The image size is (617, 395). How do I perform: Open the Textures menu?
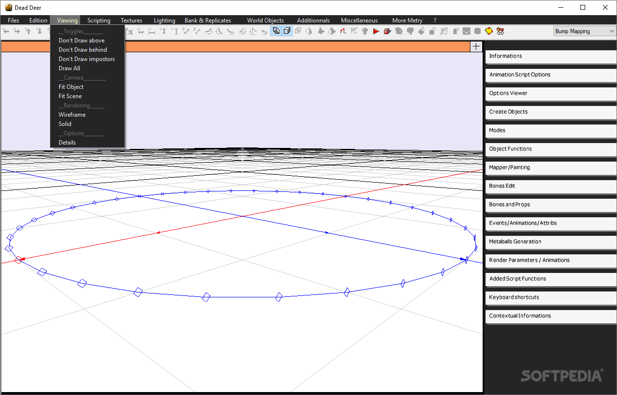pyautogui.click(x=131, y=21)
